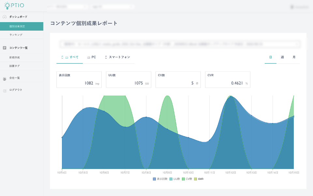Toggle UU数 series in chart legend

point(174,179)
